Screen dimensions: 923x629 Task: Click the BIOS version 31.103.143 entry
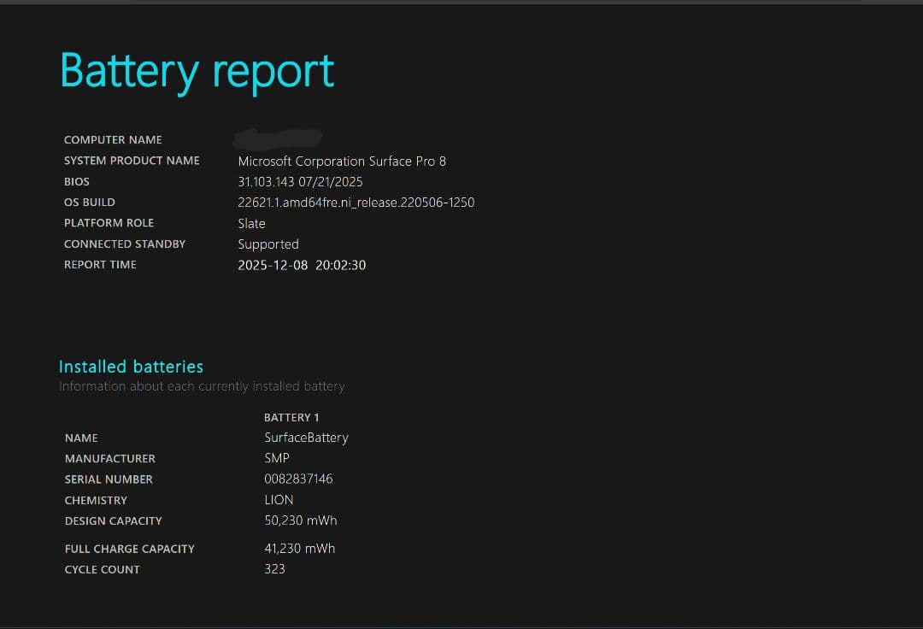(300, 181)
